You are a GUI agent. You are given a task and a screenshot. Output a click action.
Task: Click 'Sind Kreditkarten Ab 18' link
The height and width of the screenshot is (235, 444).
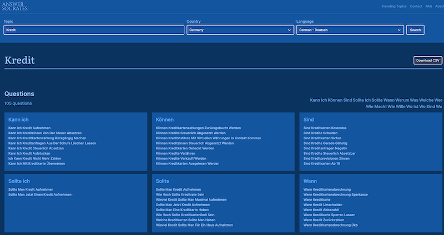click(321, 164)
